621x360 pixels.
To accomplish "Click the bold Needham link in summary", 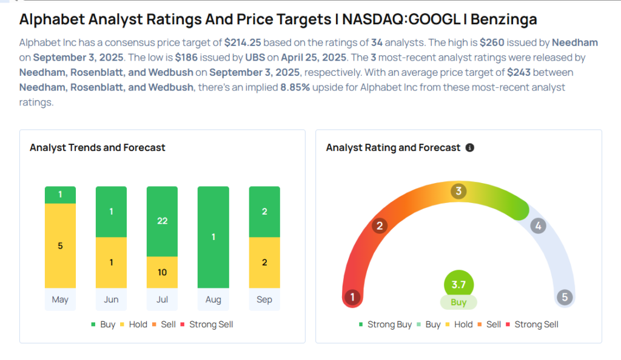I will pyautogui.click(x=575, y=42).
